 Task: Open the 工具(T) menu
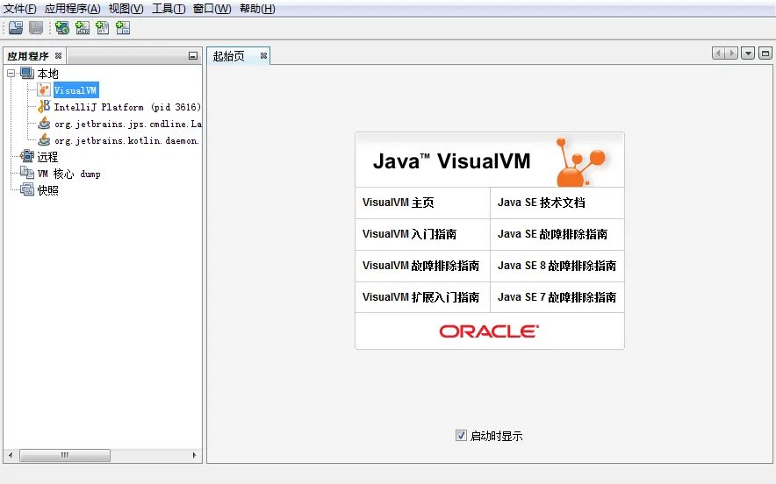click(169, 9)
